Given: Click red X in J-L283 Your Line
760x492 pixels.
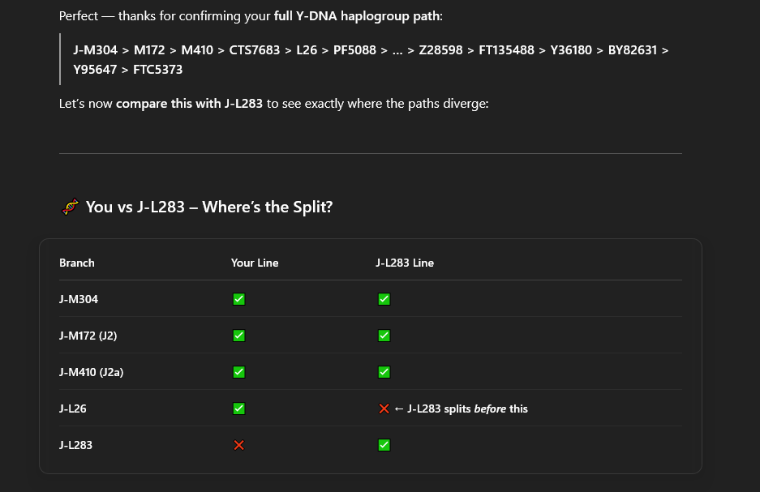Looking at the screenshot, I should click(239, 445).
